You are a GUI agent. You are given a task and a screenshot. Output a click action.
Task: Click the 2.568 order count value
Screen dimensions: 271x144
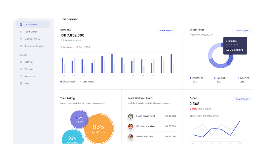click(194, 104)
